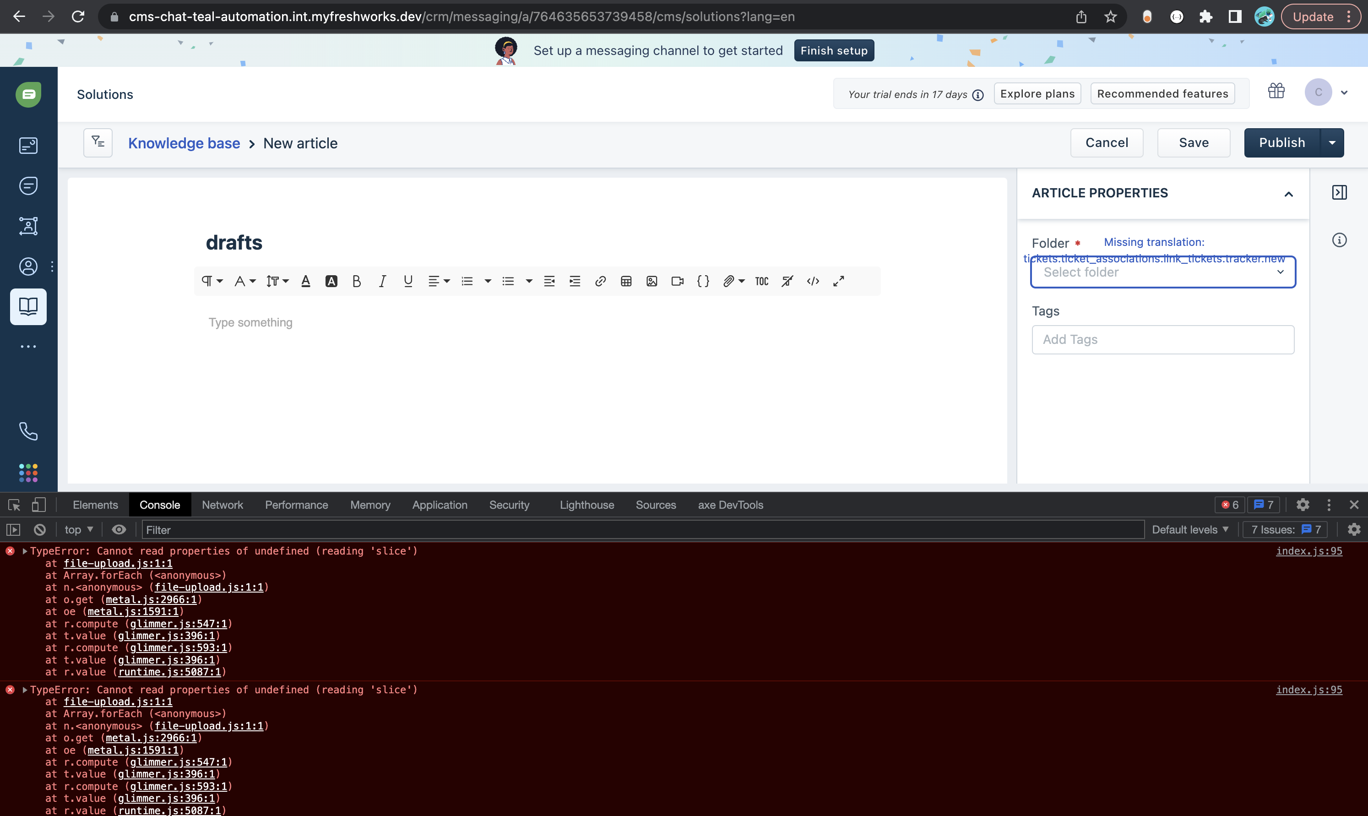The image size is (1368, 816).
Task: Click the Insert link toolbar icon
Action: [x=600, y=281]
